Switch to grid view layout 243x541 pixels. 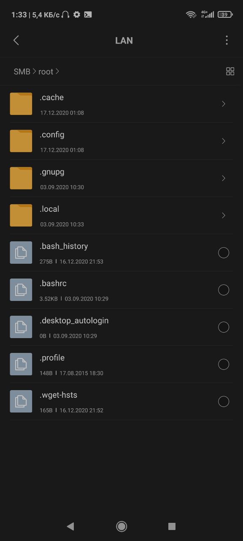(230, 71)
